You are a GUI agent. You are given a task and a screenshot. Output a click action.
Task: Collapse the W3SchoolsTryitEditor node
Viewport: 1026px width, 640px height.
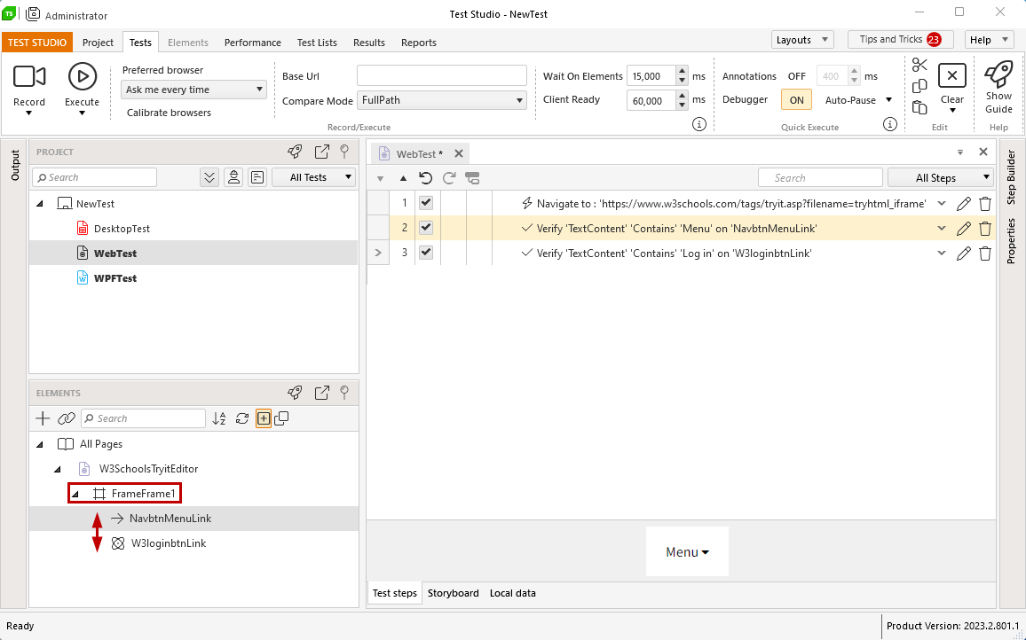tap(58, 469)
